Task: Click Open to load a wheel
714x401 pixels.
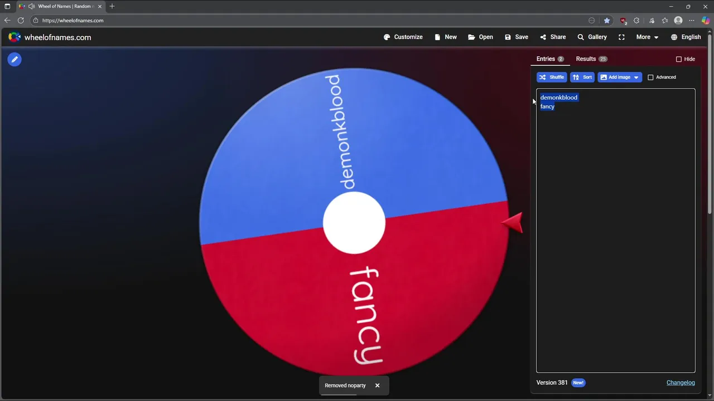Action: click(x=480, y=37)
